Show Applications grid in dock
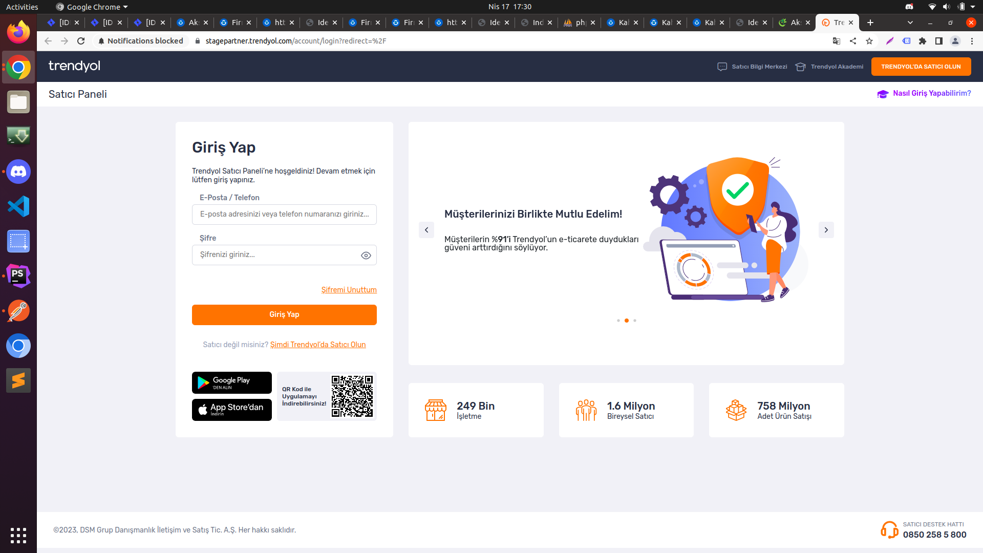983x553 pixels. tap(18, 535)
